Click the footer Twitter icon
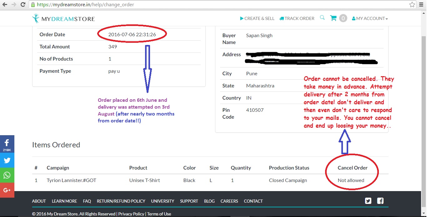The height and width of the screenshot is (217, 427). point(368,201)
